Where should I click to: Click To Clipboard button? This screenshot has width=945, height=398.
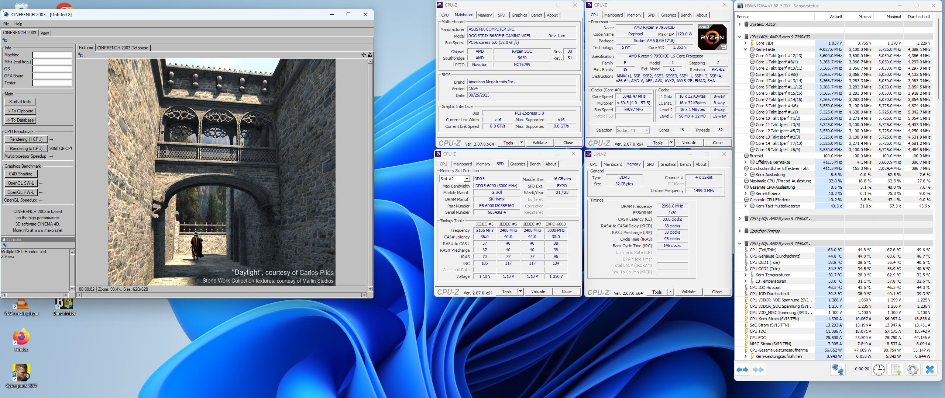20,111
